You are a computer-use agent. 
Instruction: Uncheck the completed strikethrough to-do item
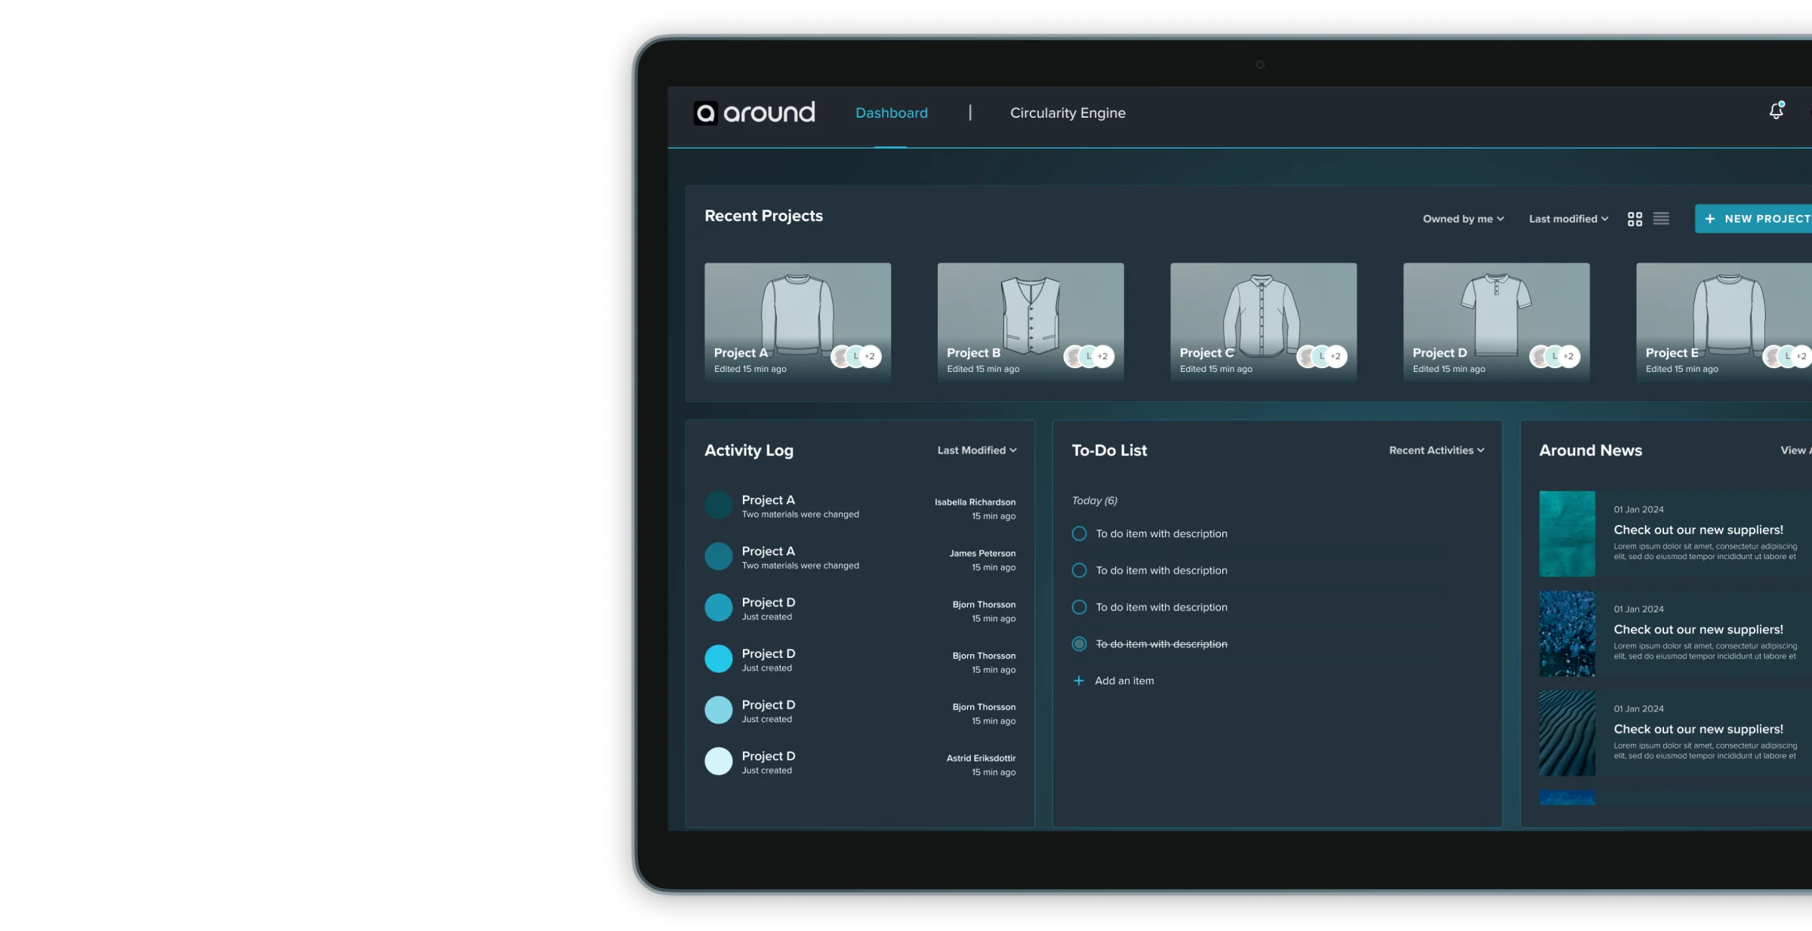[1078, 644]
